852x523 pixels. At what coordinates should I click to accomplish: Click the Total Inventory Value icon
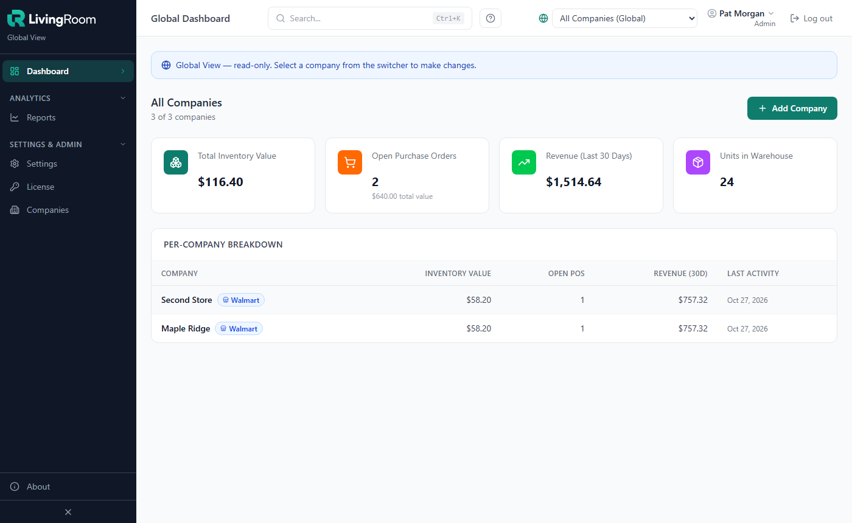pos(176,162)
